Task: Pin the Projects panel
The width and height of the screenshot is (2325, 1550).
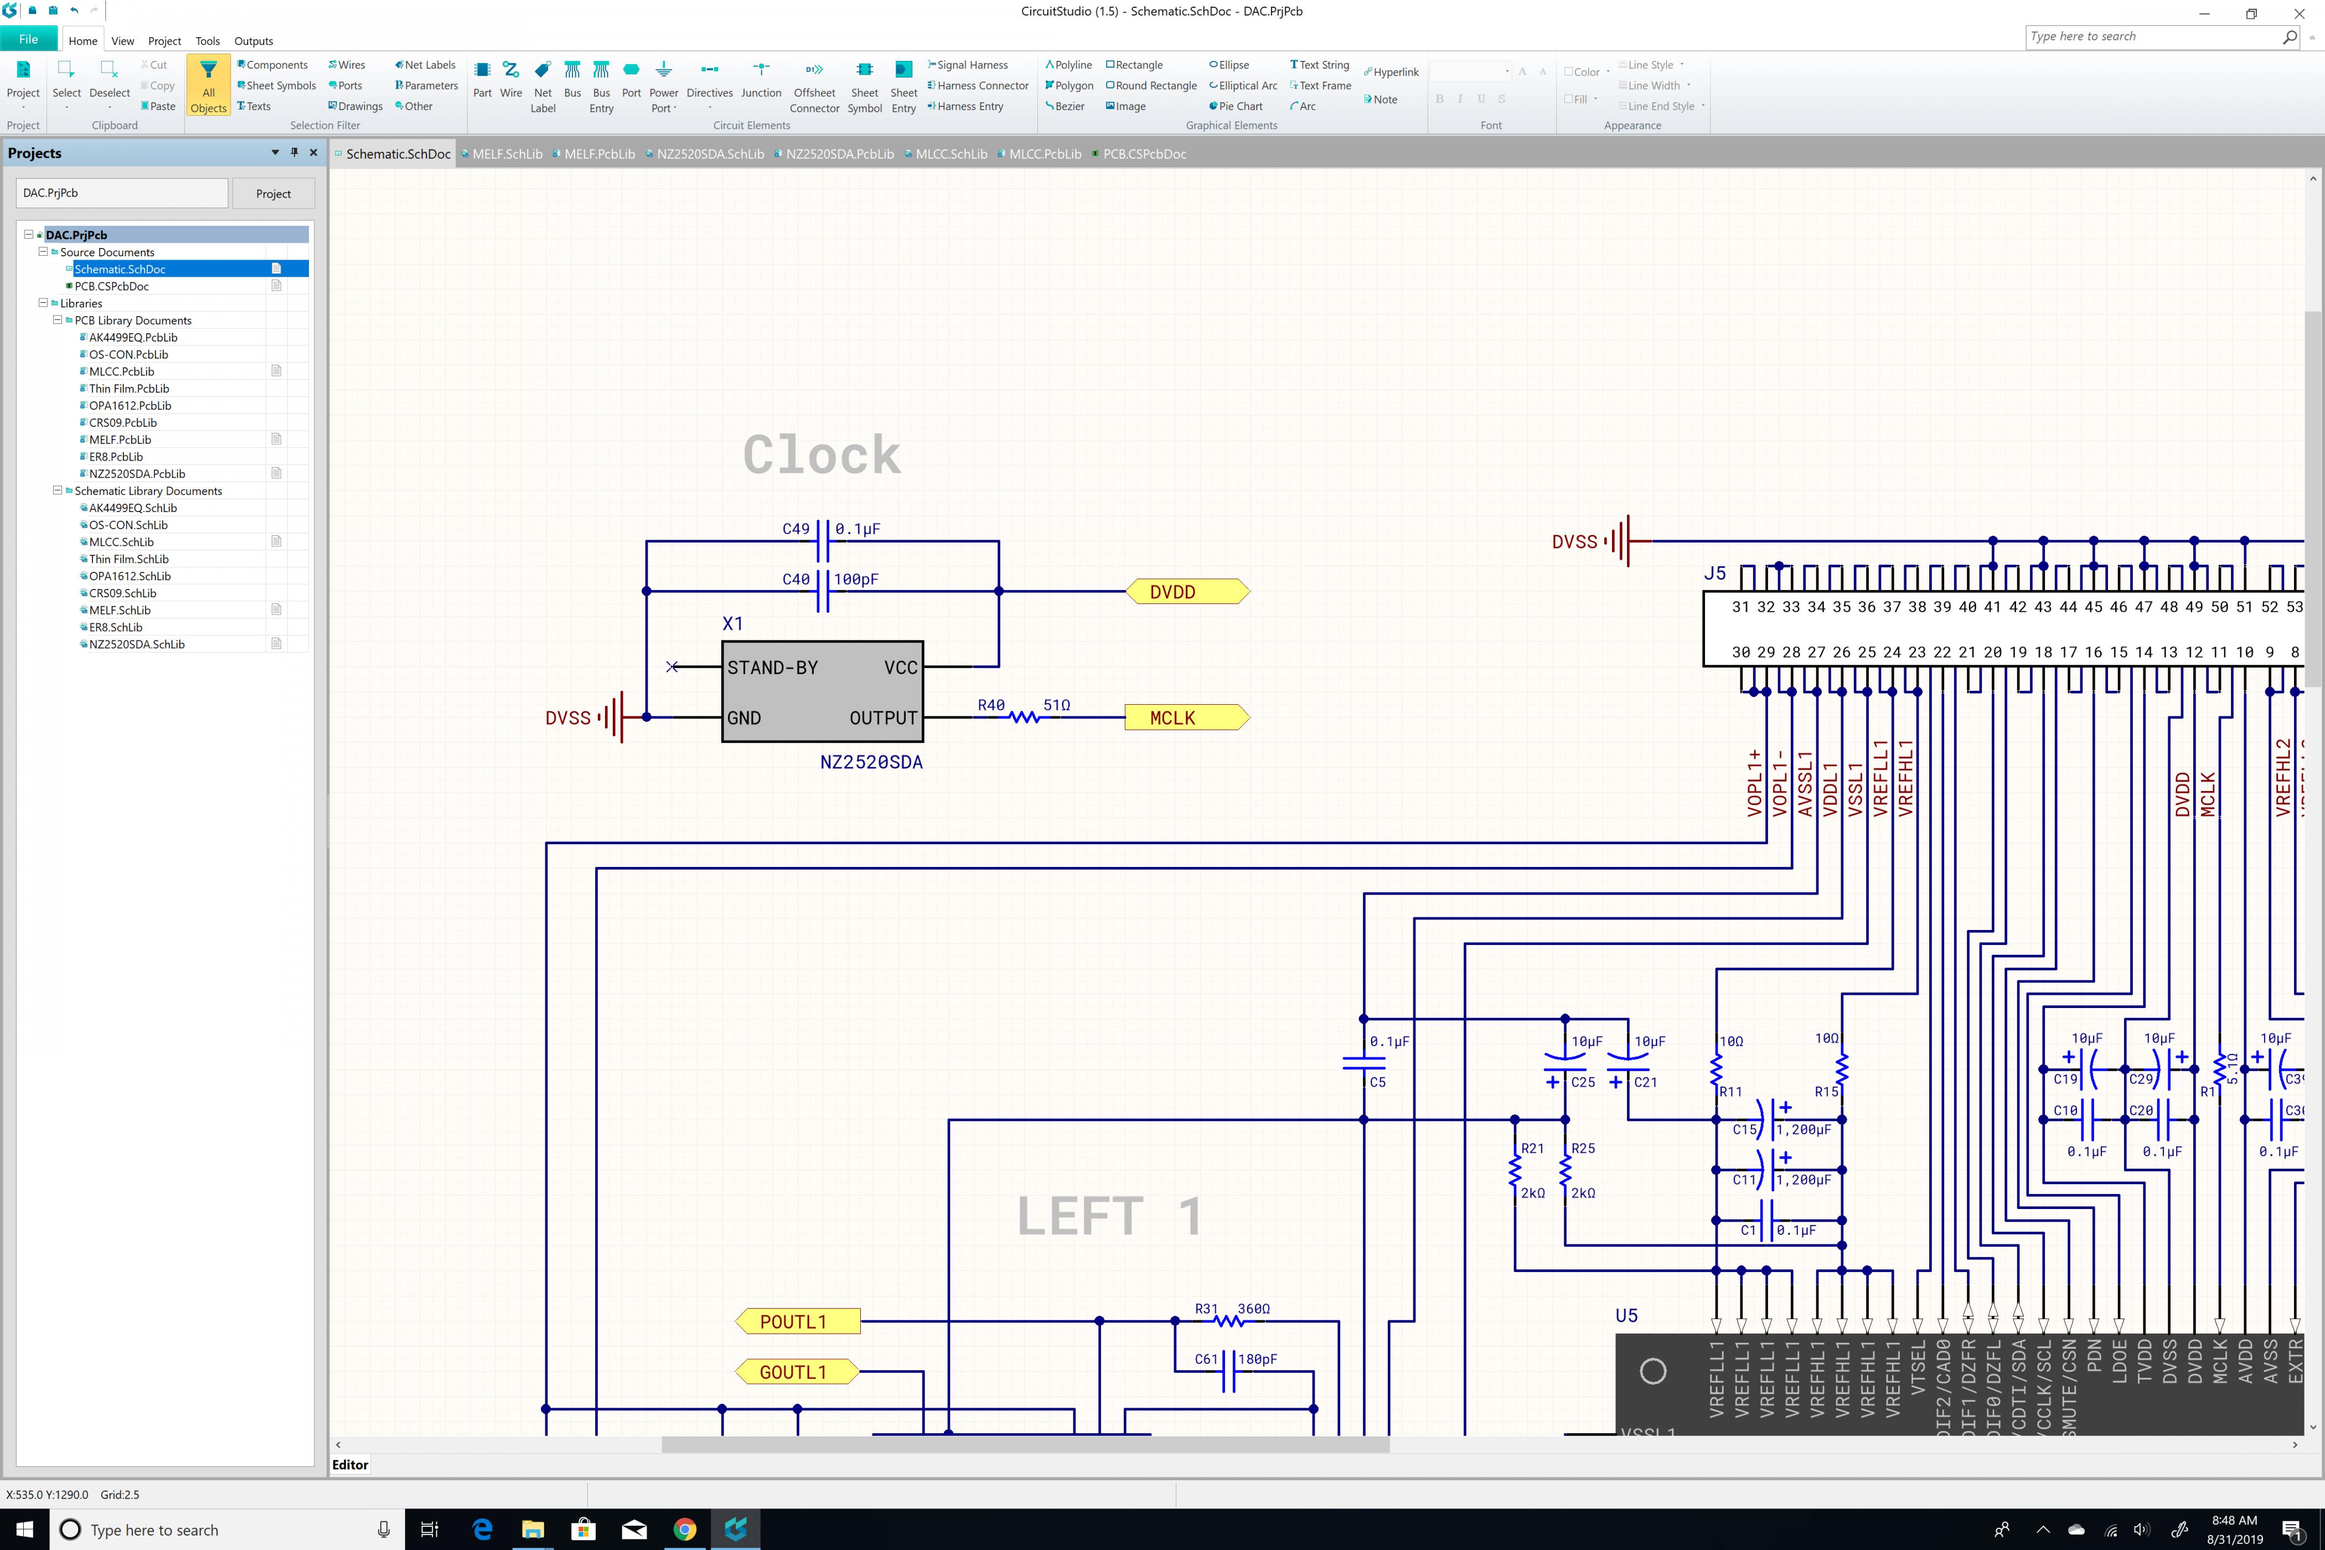Action: [x=294, y=152]
